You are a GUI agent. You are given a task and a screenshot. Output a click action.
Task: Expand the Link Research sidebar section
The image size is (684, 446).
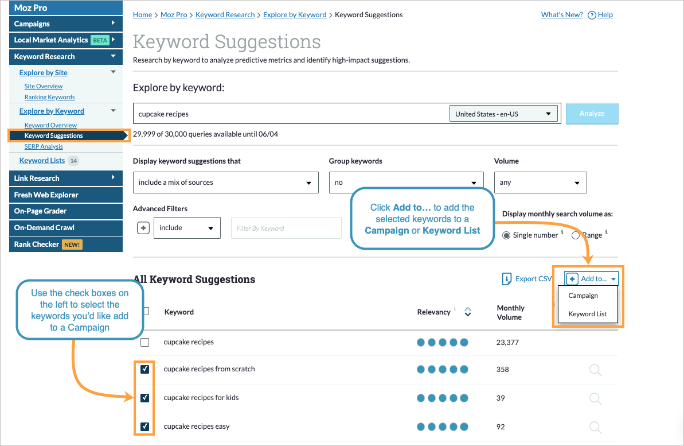(x=65, y=178)
